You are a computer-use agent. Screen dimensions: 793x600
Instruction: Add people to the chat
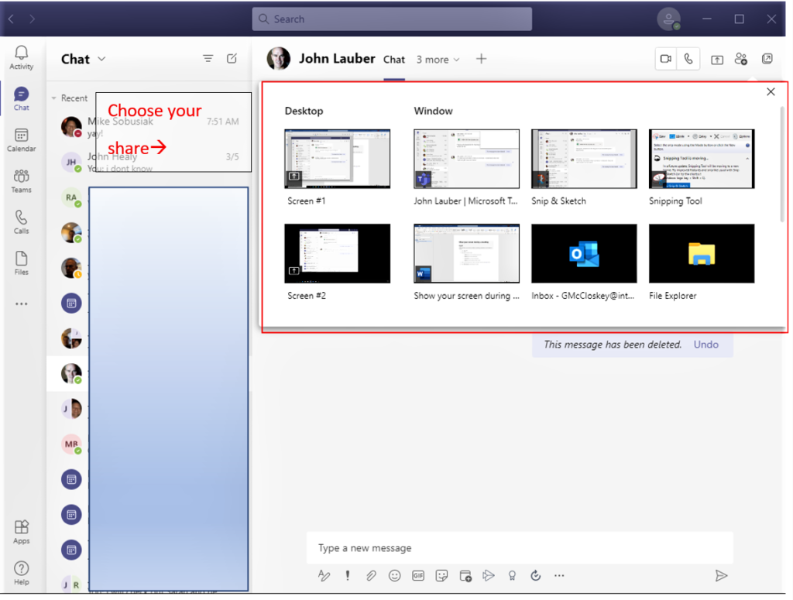point(741,59)
